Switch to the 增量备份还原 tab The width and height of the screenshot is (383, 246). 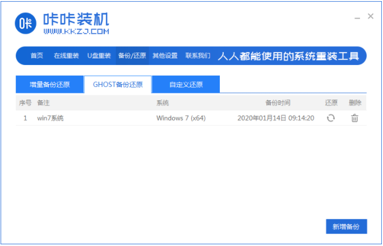point(49,85)
